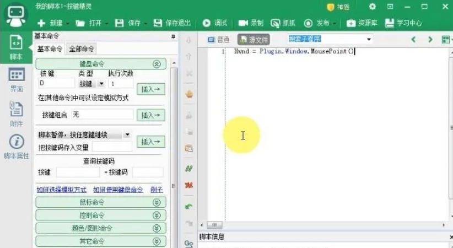Viewport: 453px width, 248px height.
Task: Click the 保存 (Save) disk icon
Action: [120, 23]
